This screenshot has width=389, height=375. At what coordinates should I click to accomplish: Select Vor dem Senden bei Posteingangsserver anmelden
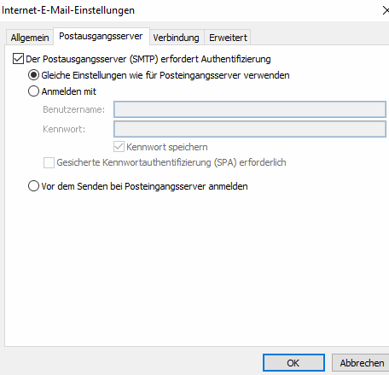coord(33,186)
